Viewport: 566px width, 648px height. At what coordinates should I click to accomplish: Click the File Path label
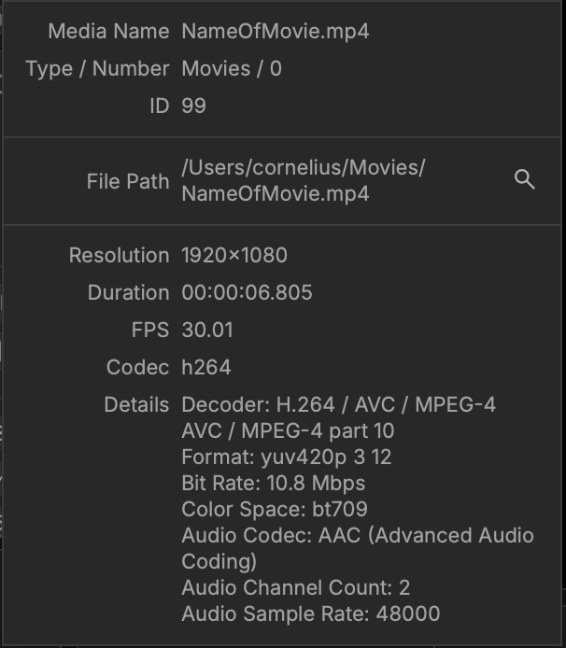click(128, 181)
